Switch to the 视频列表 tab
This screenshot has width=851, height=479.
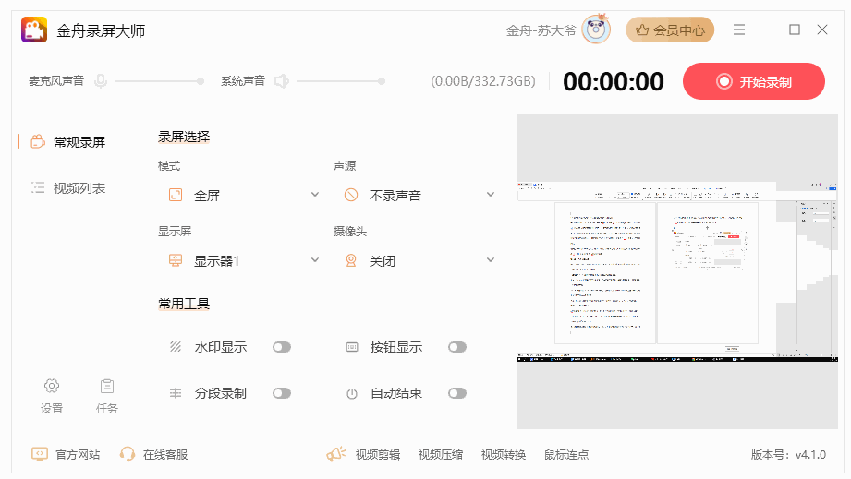67,188
